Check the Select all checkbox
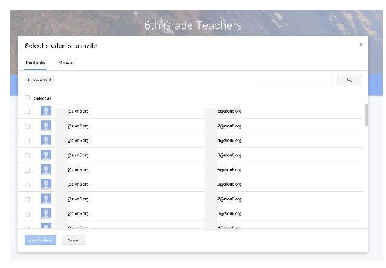The width and height of the screenshot is (386, 268). point(27,98)
